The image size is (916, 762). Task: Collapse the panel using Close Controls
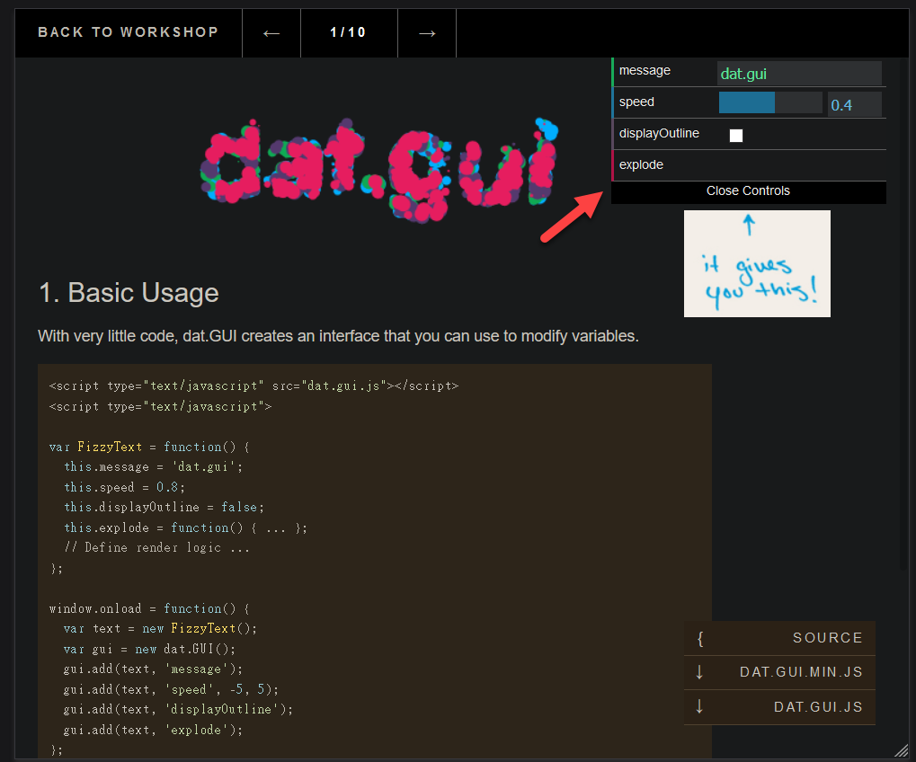[x=748, y=191]
